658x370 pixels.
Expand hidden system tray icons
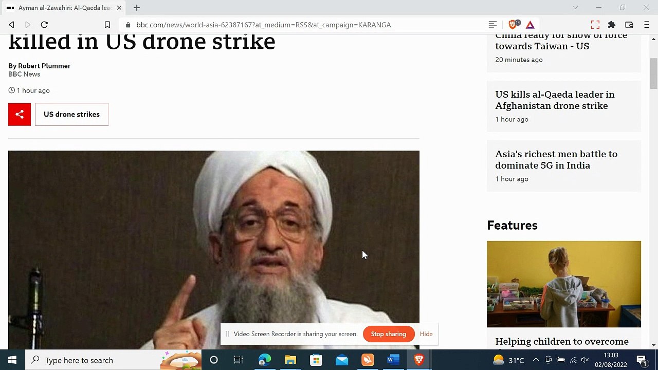tap(536, 360)
